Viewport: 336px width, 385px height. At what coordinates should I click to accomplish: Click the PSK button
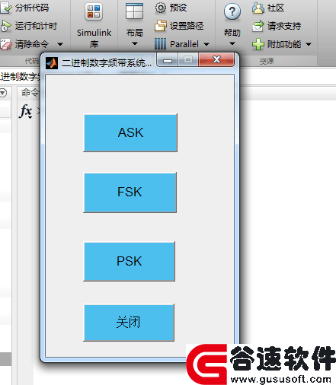point(130,261)
